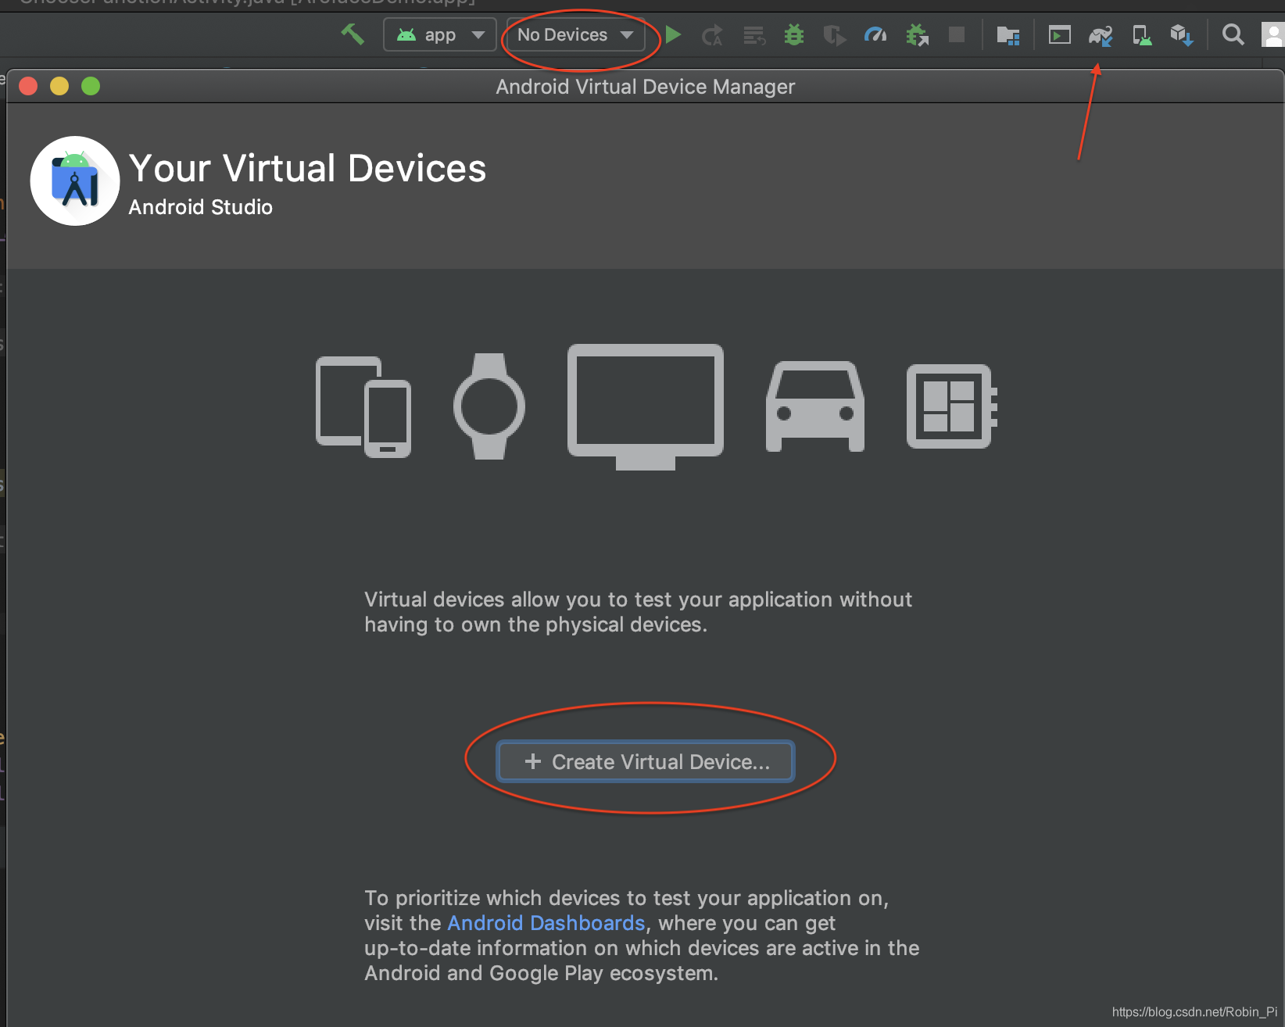Screen dimensions: 1285x1027
Task: Click Apply Changes and Restart Activity icon
Action: tap(712, 35)
